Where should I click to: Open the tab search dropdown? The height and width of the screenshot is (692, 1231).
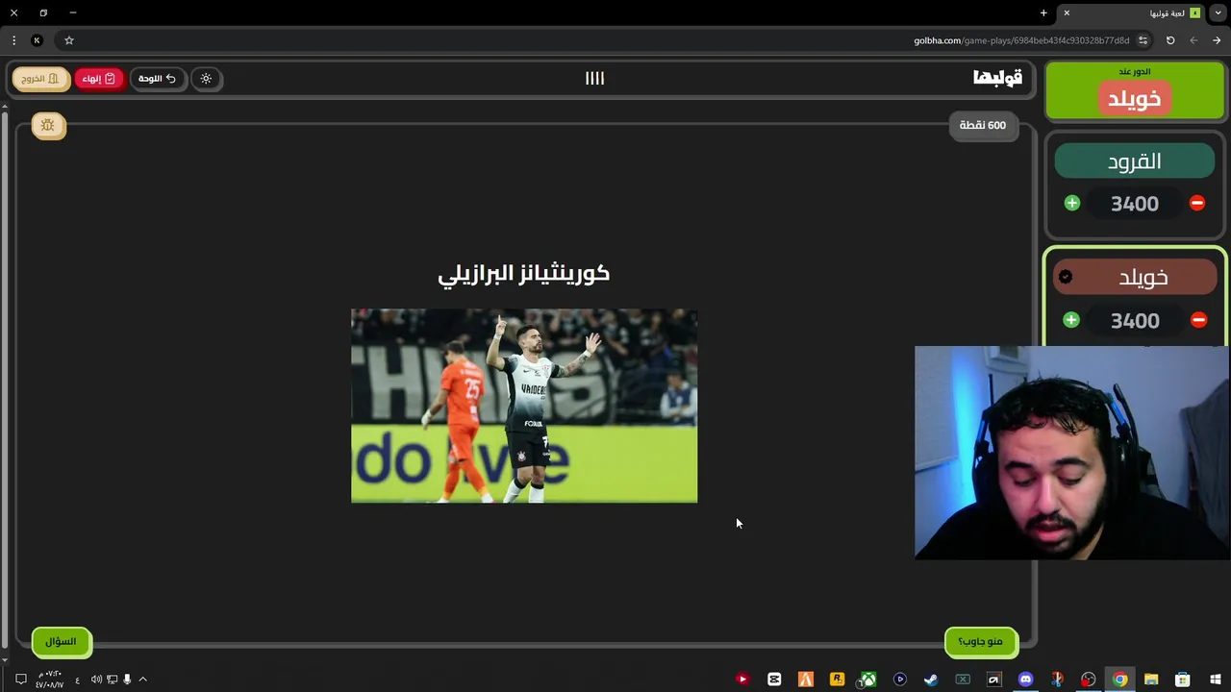coord(1218,12)
